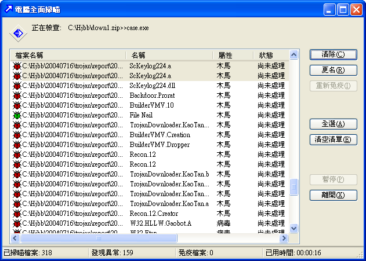Clear the list using 清空清單(E)
366x261 pixels.
[x=333, y=139]
